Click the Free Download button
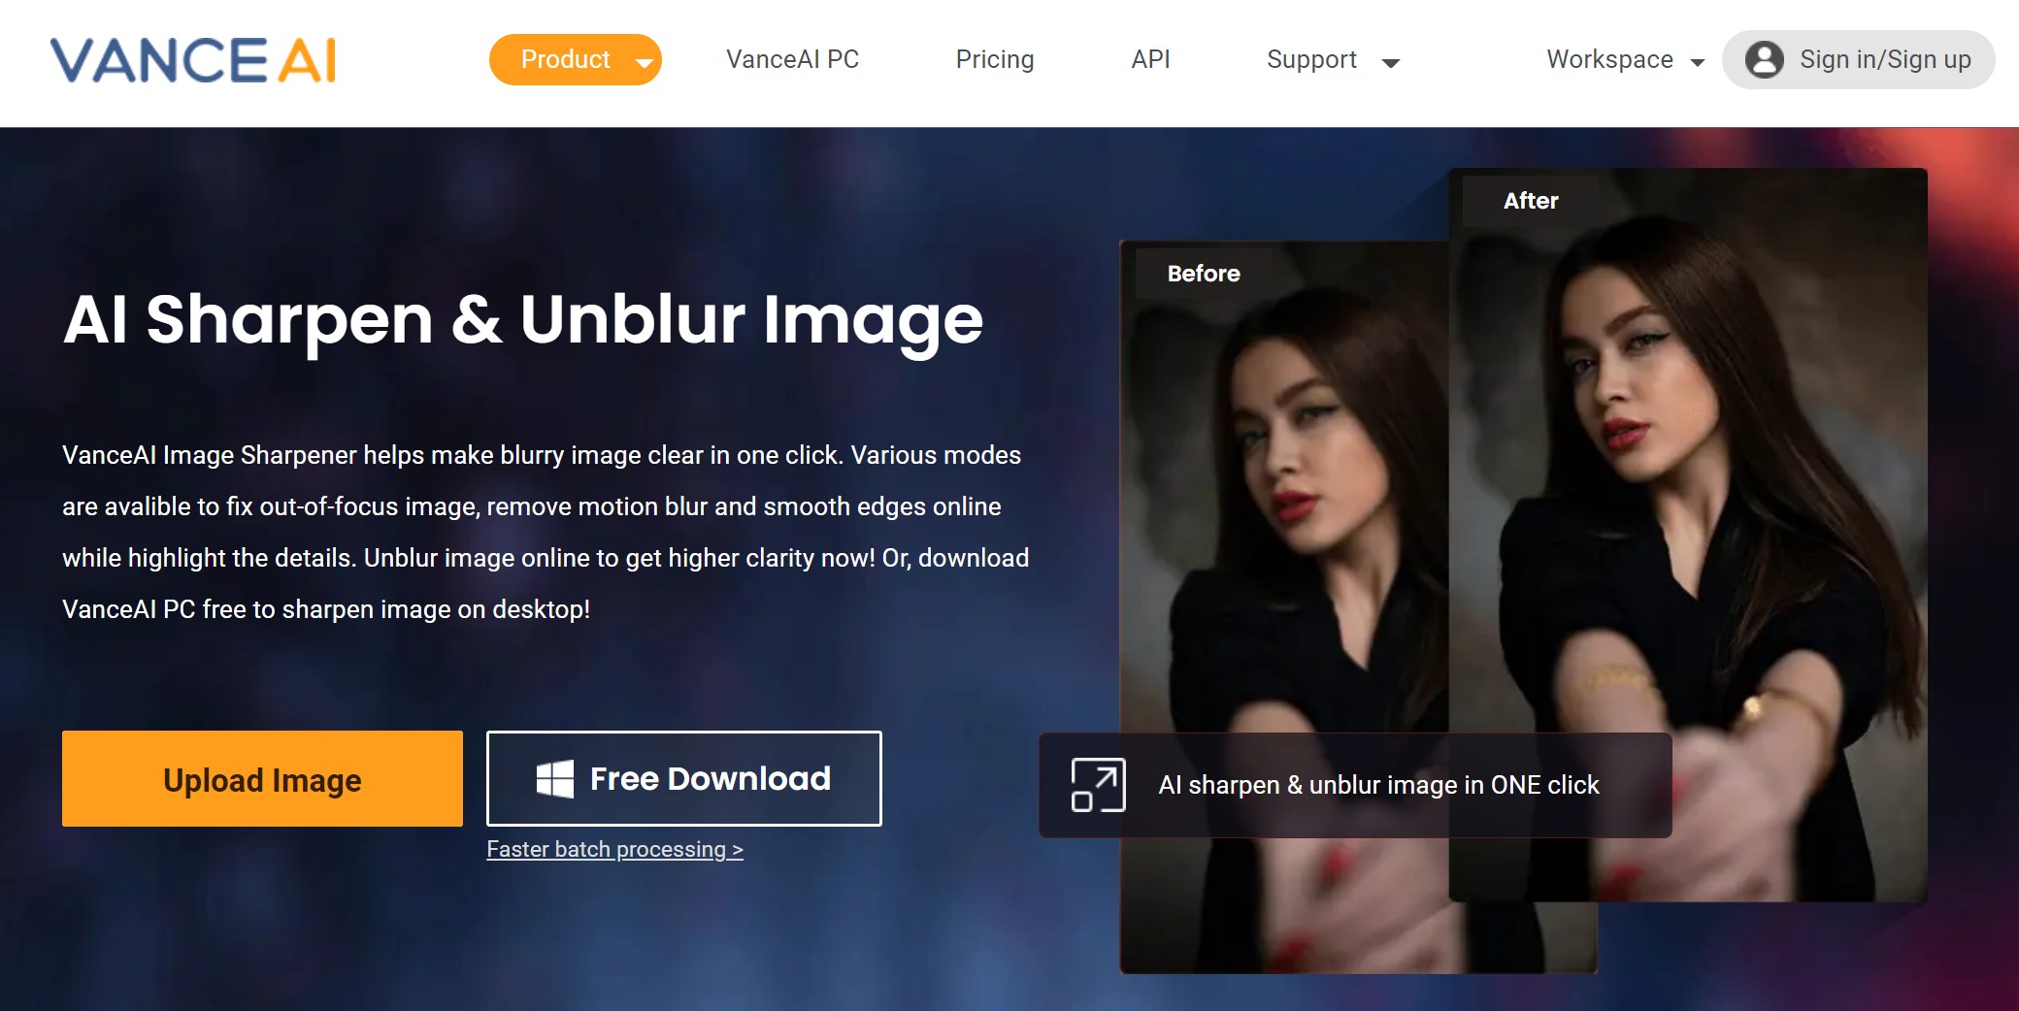 coord(684,778)
